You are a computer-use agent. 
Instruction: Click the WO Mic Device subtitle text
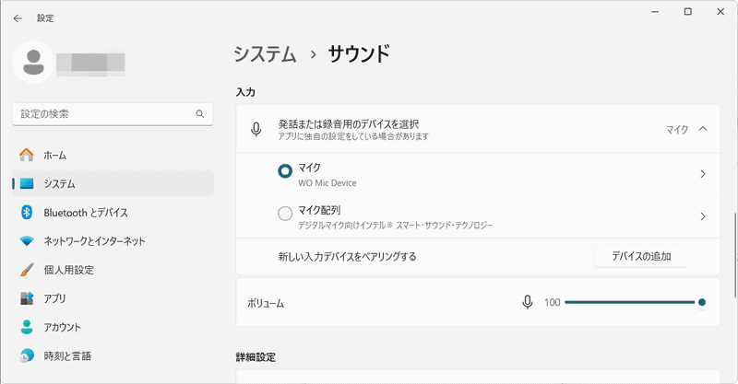tap(327, 183)
